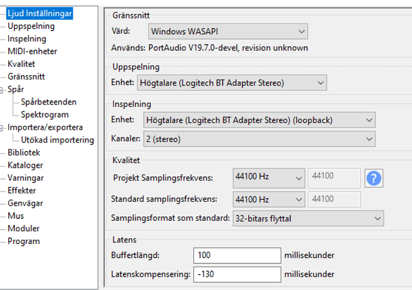This screenshot has width=412, height=290.
Task: Collapse the Importera/exportera tree node
Action: [1, 128]
